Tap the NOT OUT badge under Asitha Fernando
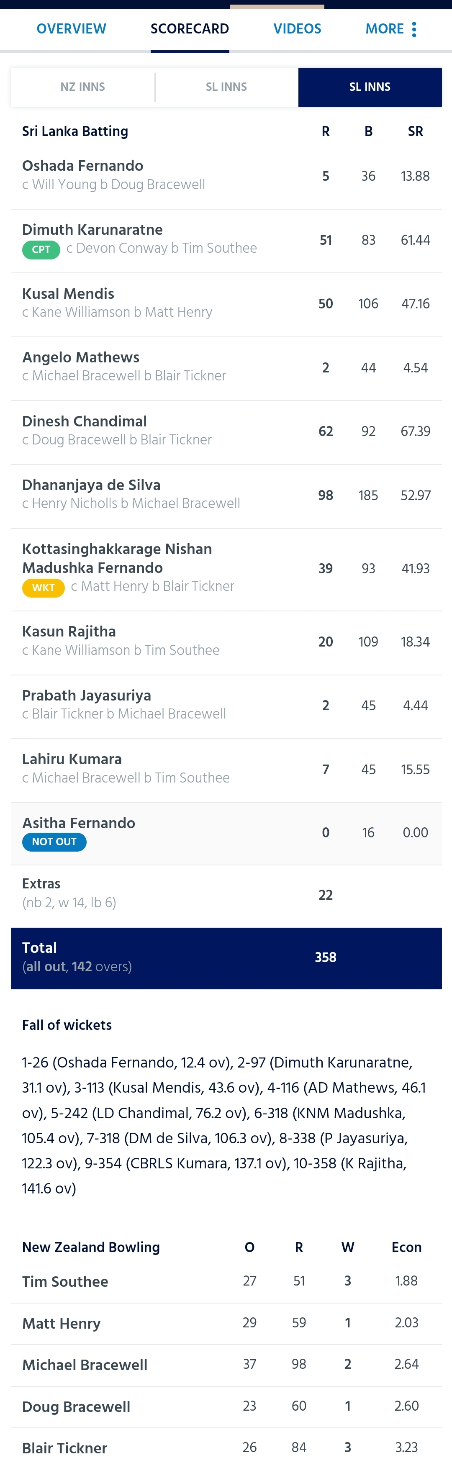Image resolution: width=452 pixels, height=1468 pixels. click(54, 842)
